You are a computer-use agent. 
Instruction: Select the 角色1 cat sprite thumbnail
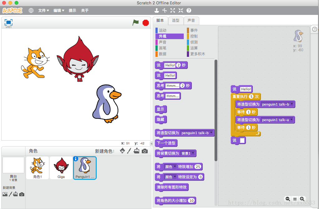pos(37,168)
